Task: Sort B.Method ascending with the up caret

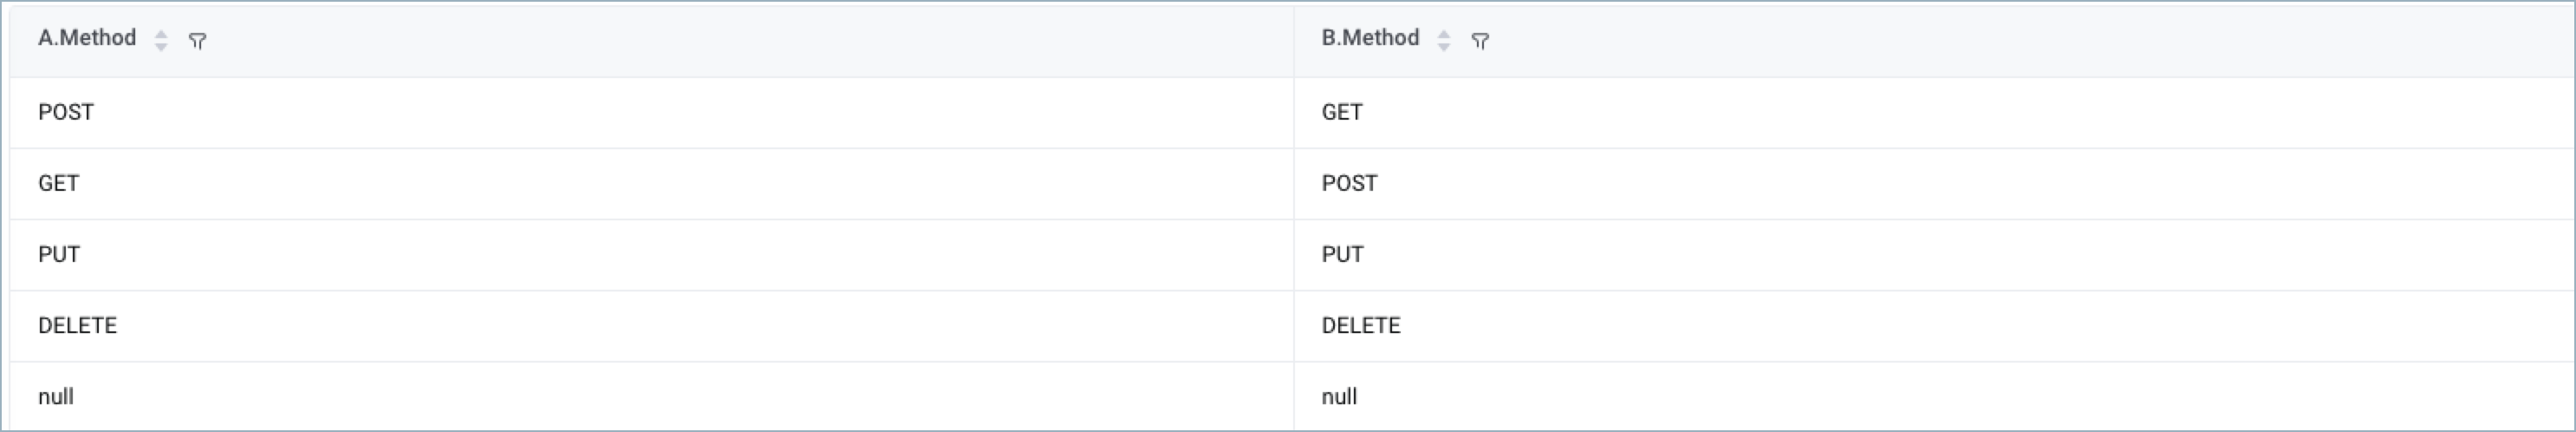Action: point(1444,34)
